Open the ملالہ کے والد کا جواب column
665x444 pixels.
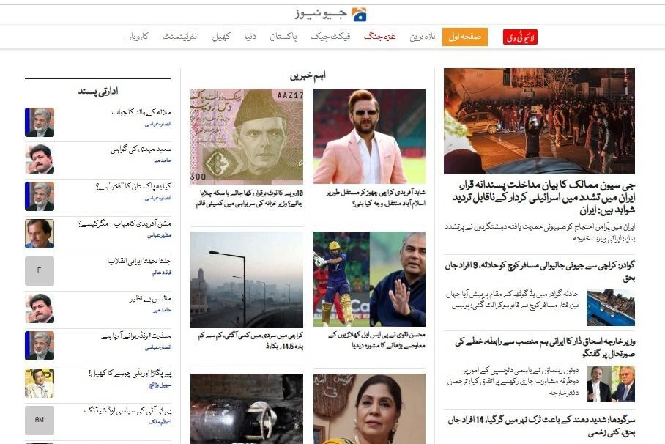(x=141, y=112)
